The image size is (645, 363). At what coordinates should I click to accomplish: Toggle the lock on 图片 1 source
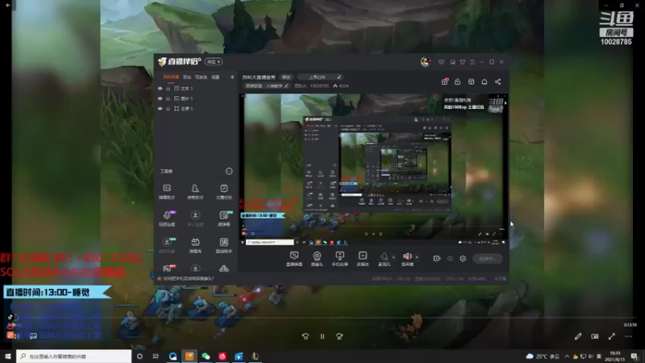[168, 98]
